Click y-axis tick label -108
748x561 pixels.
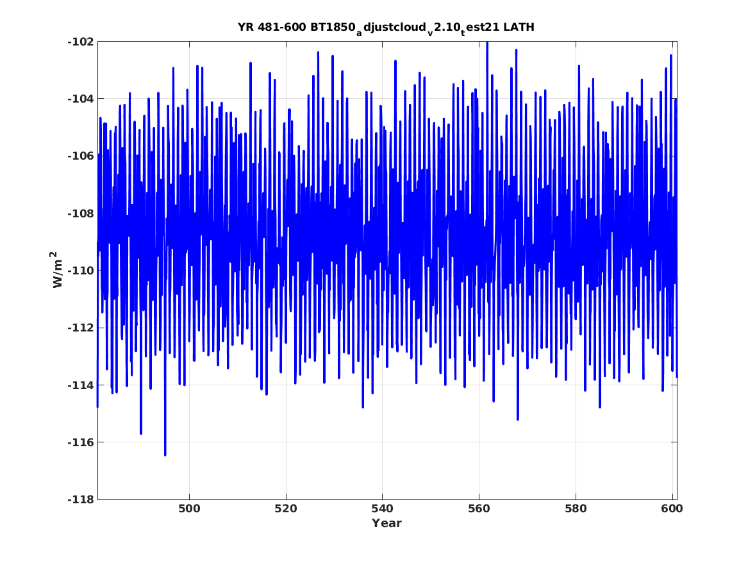(81, 214)
